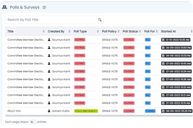Click calendar icon in 29-09-2022 01:33 PM badge
Image resolution: width=193 pixels, height=128 pixels.
(163, 56)
